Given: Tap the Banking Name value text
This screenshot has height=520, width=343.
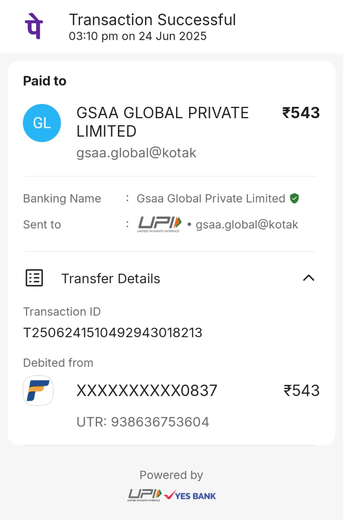Looking at the screenshot, I should 211,199.
